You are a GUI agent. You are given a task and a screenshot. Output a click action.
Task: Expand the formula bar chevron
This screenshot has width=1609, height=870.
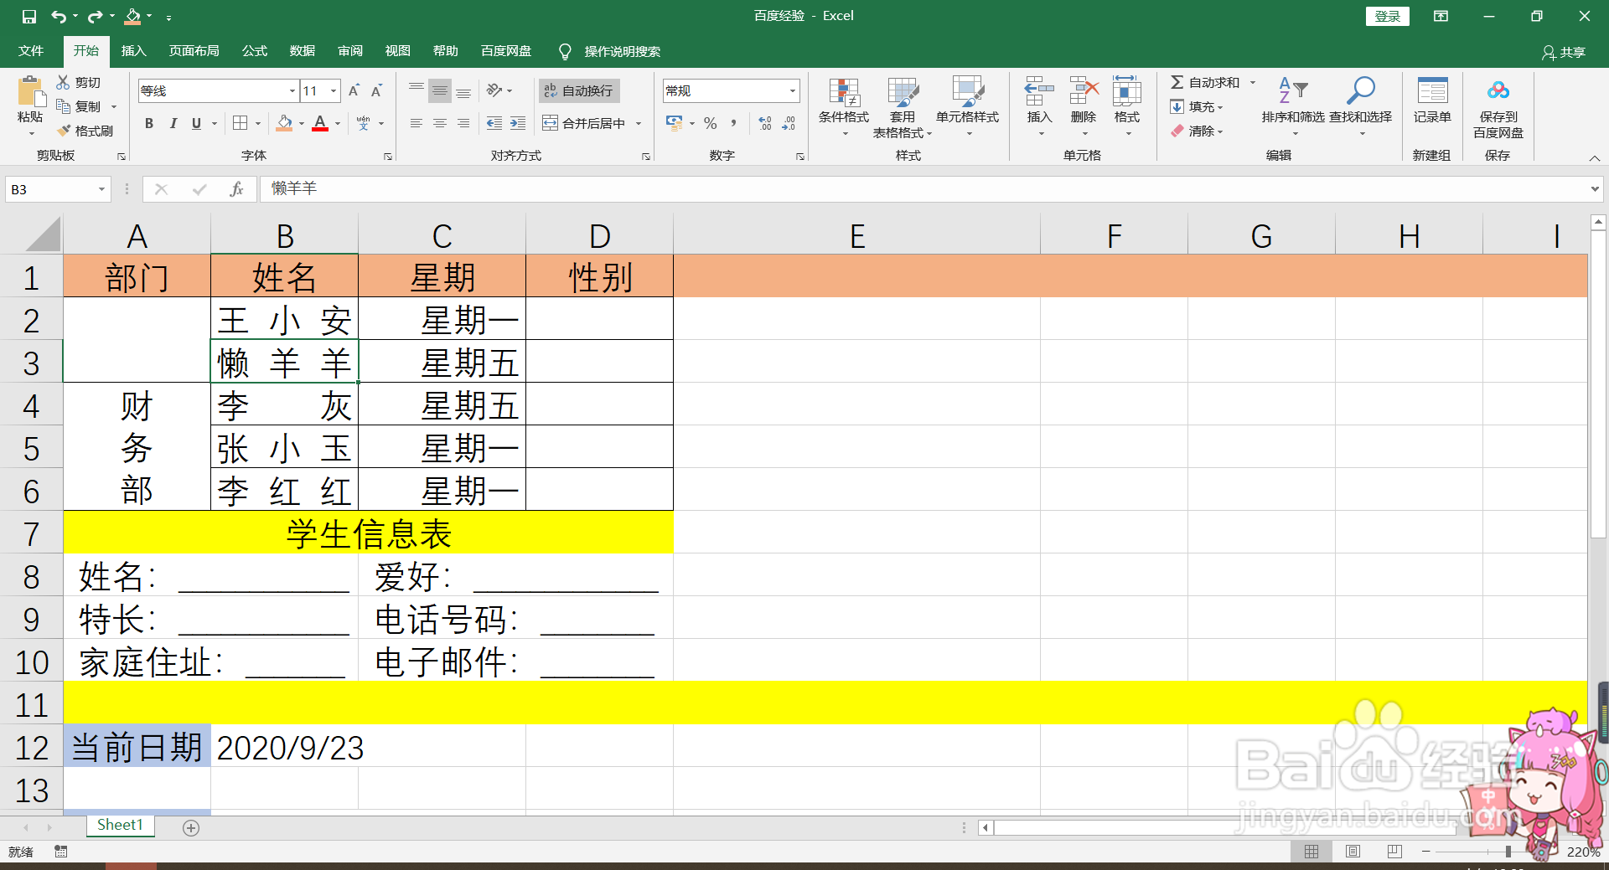click(1595, 189)
